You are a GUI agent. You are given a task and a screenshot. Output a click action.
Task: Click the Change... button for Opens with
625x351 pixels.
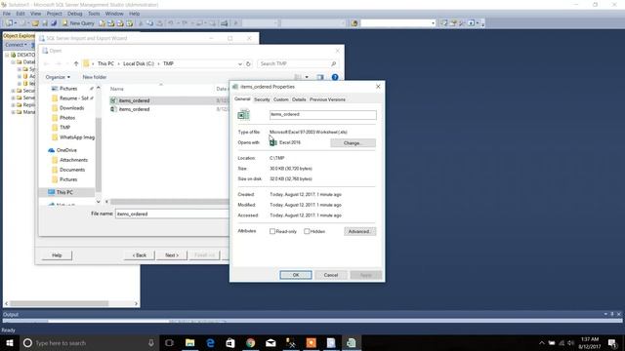click(353, 143)
